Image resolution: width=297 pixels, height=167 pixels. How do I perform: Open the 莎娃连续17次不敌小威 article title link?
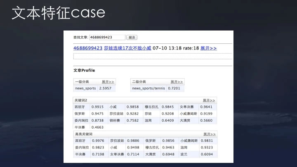[x=127, y=48]
